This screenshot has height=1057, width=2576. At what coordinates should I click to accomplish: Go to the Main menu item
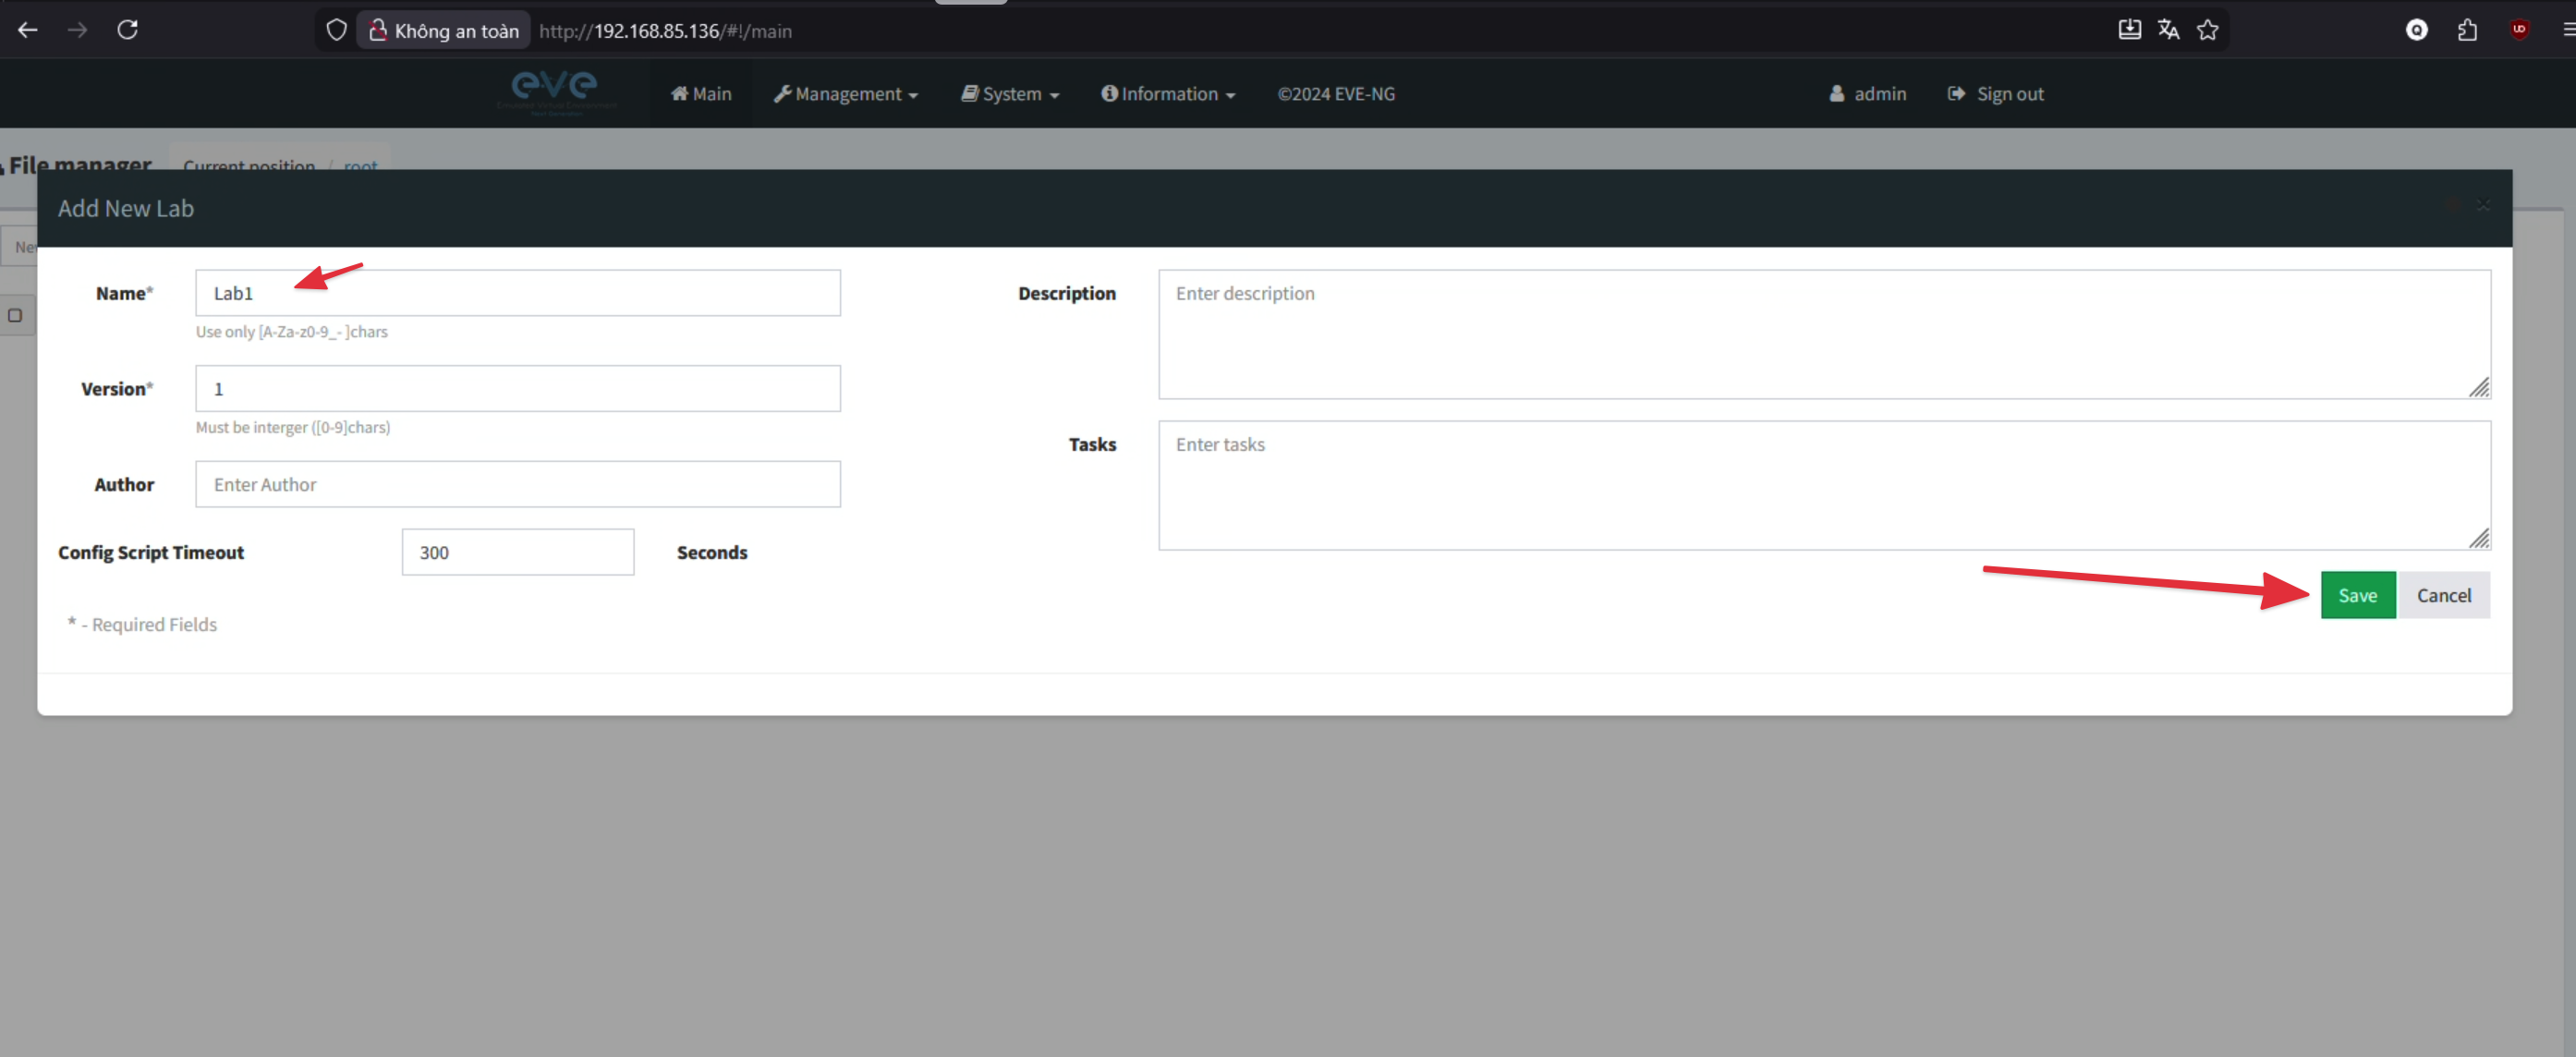point(701,94)
